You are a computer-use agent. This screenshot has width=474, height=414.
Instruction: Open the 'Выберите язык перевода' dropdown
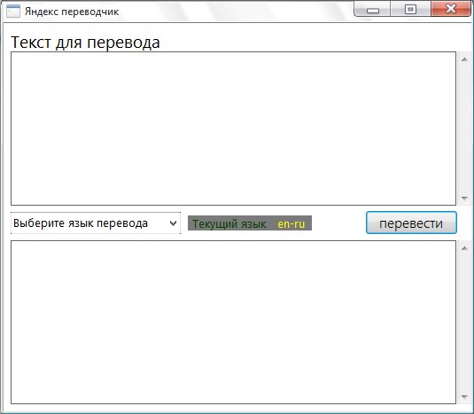click(96, 223)
